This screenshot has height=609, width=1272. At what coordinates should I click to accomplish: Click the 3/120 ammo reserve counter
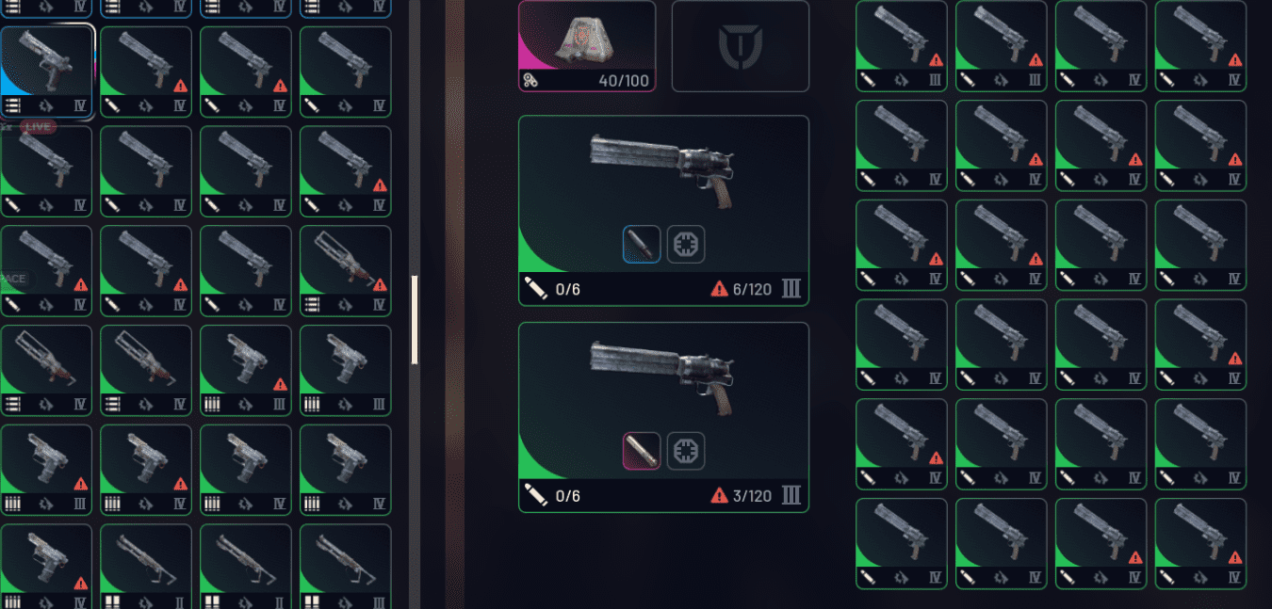(x=752, y=495)
